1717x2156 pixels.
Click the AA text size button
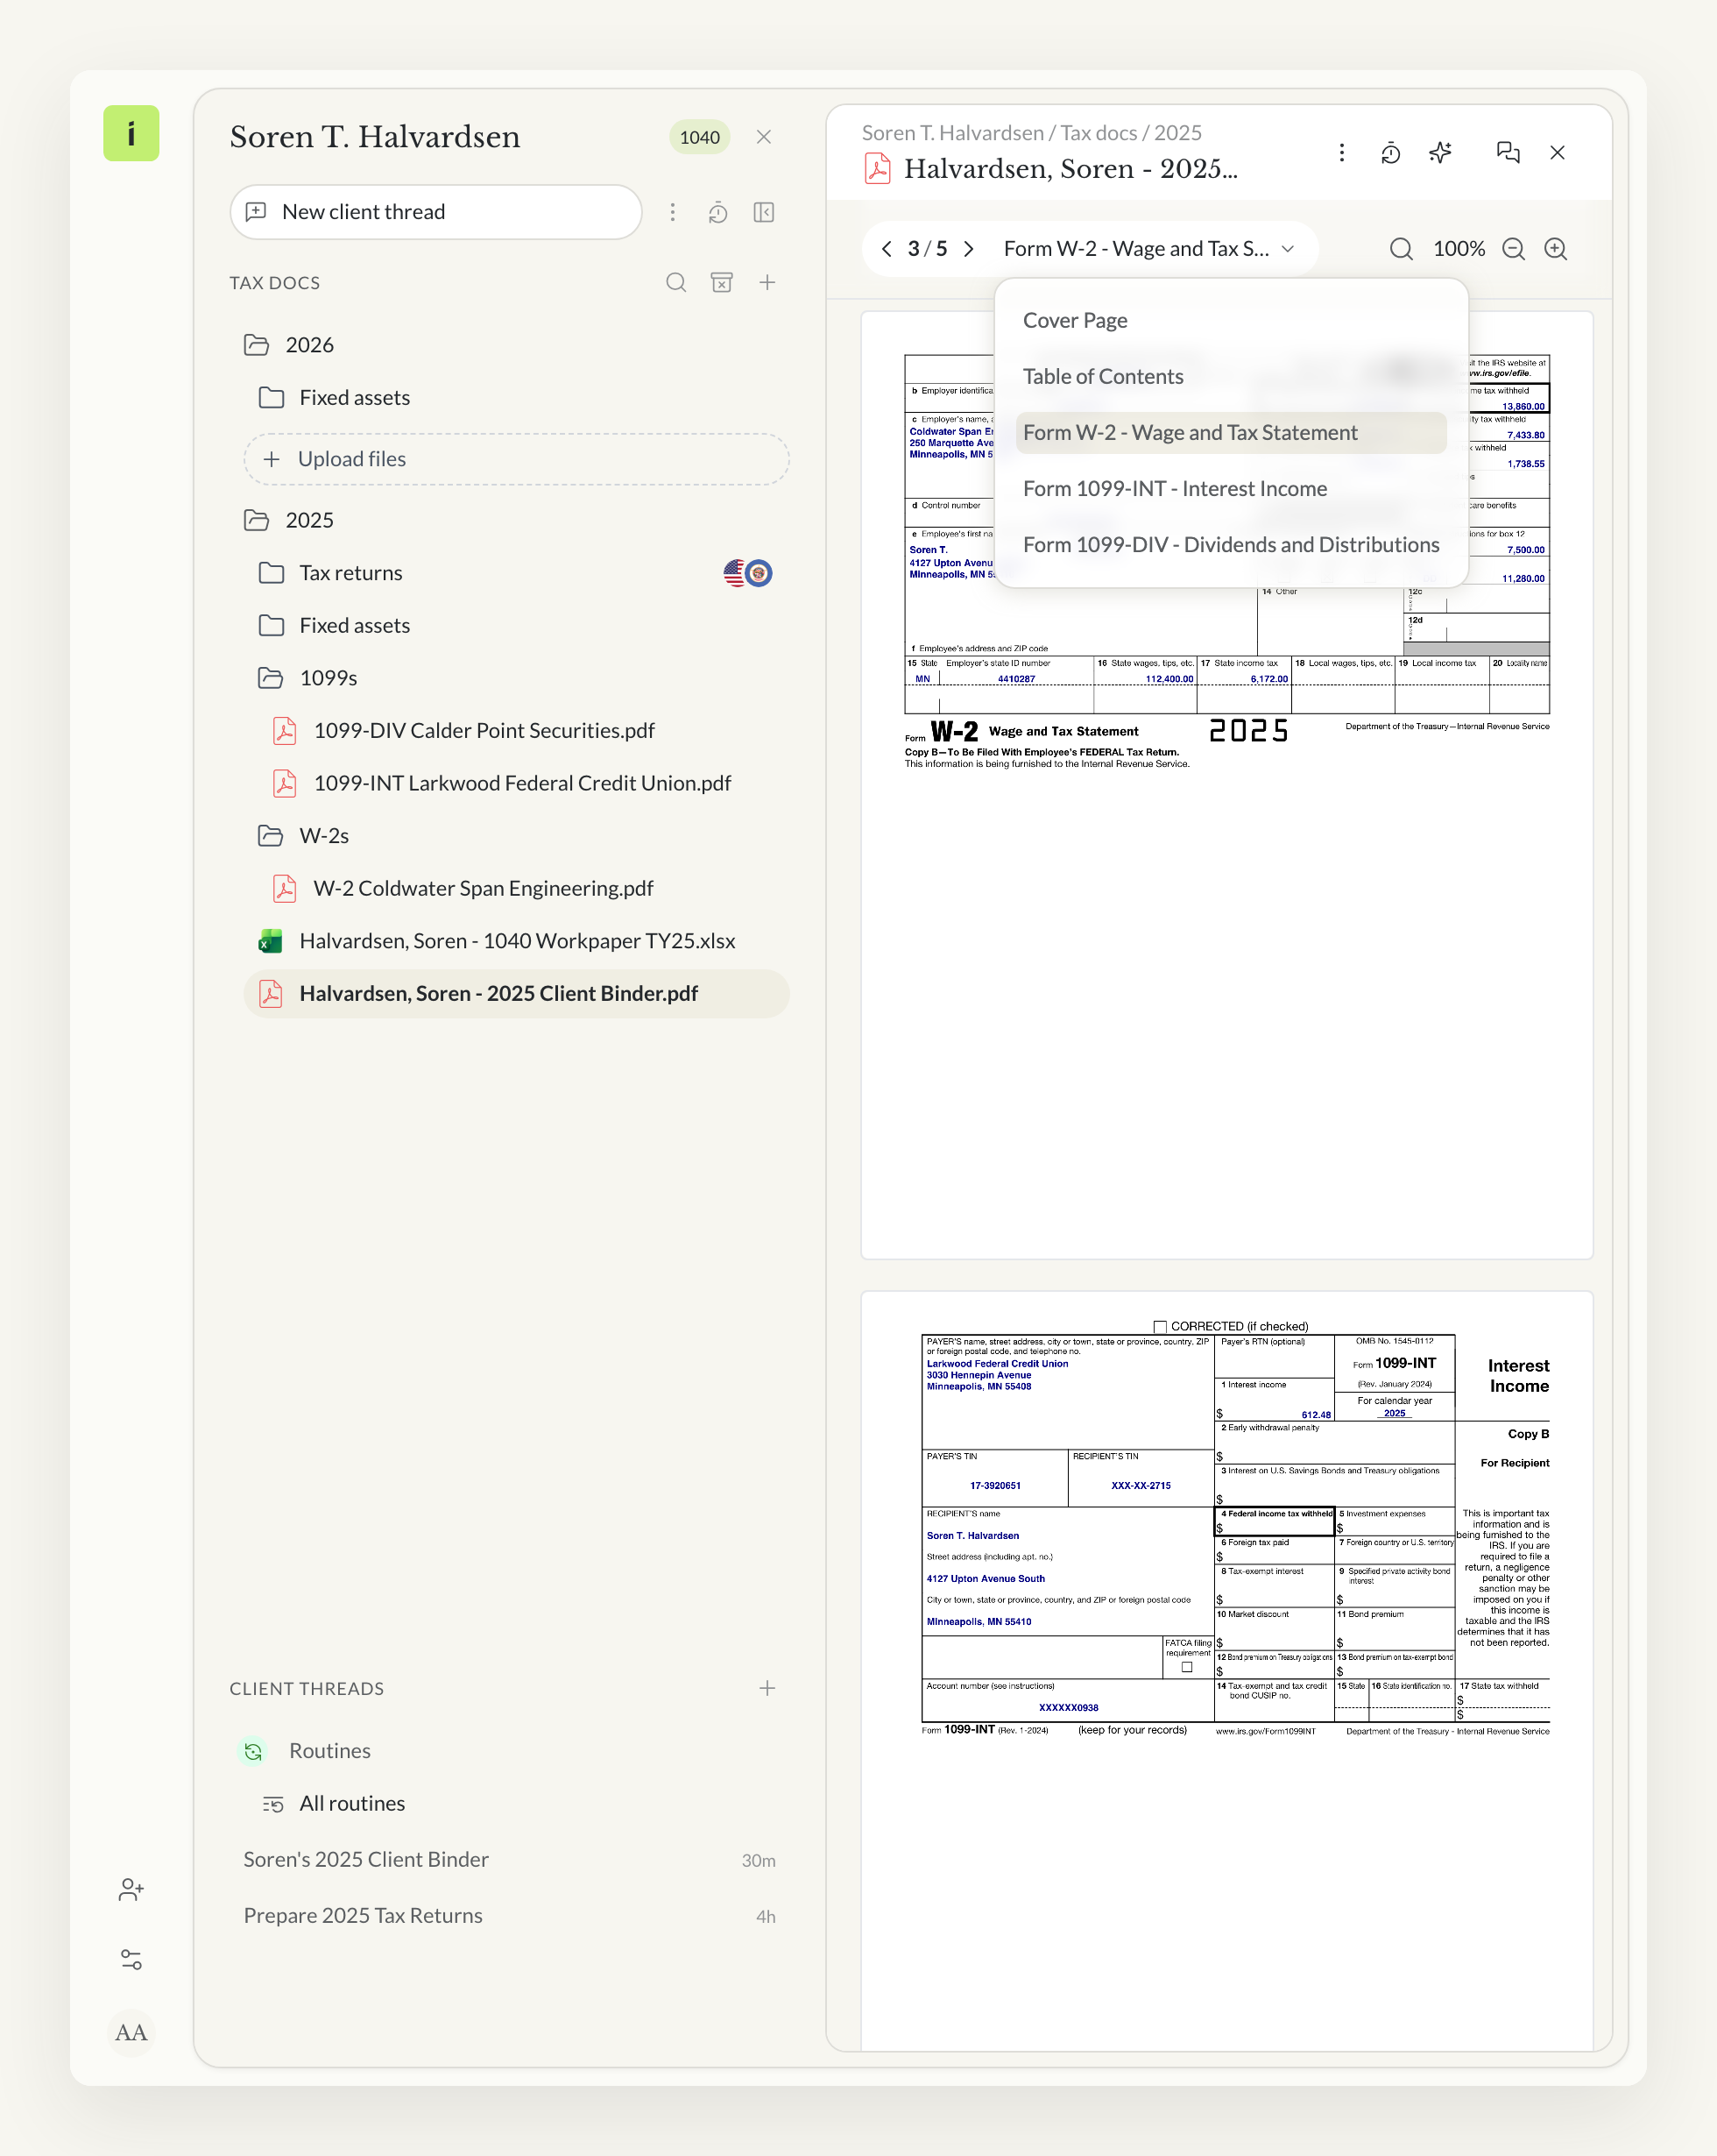pos(131,2032)
